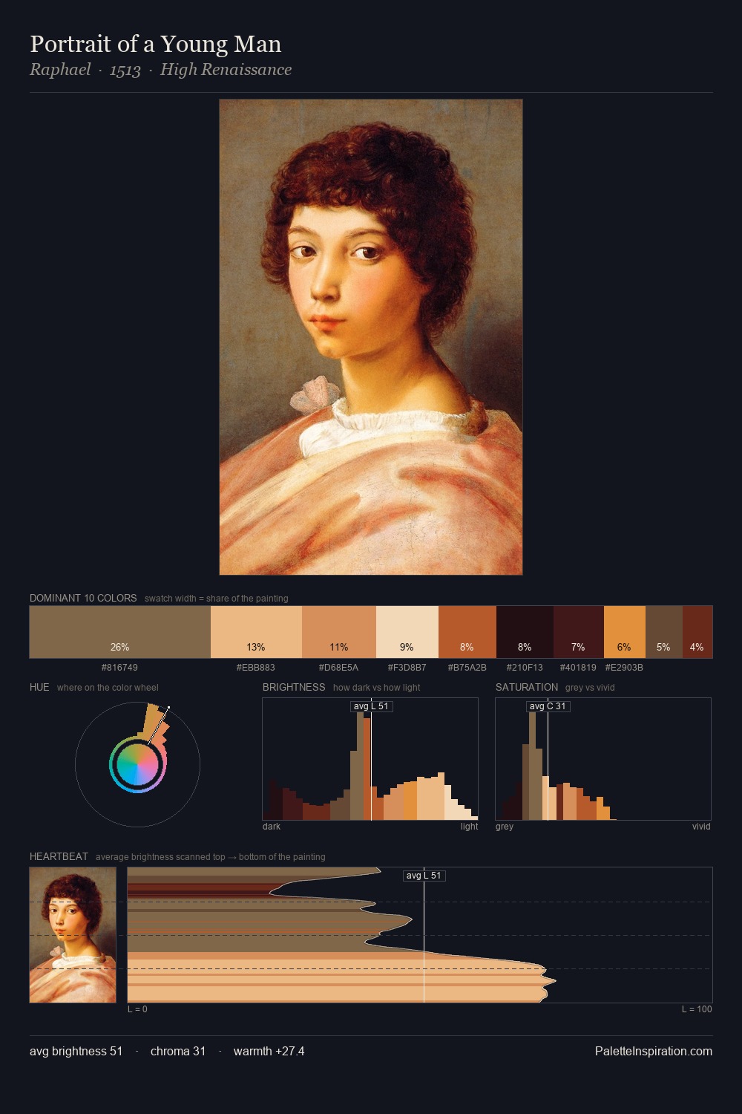The height and width of the screenshot is (1114, 742).
Task: Click the hex code #401819 label
Action: click(578, 668)
